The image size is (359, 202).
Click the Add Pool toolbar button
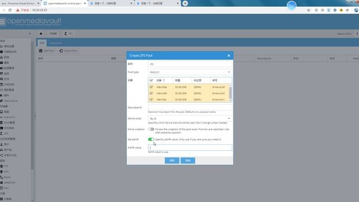[47, 51]
